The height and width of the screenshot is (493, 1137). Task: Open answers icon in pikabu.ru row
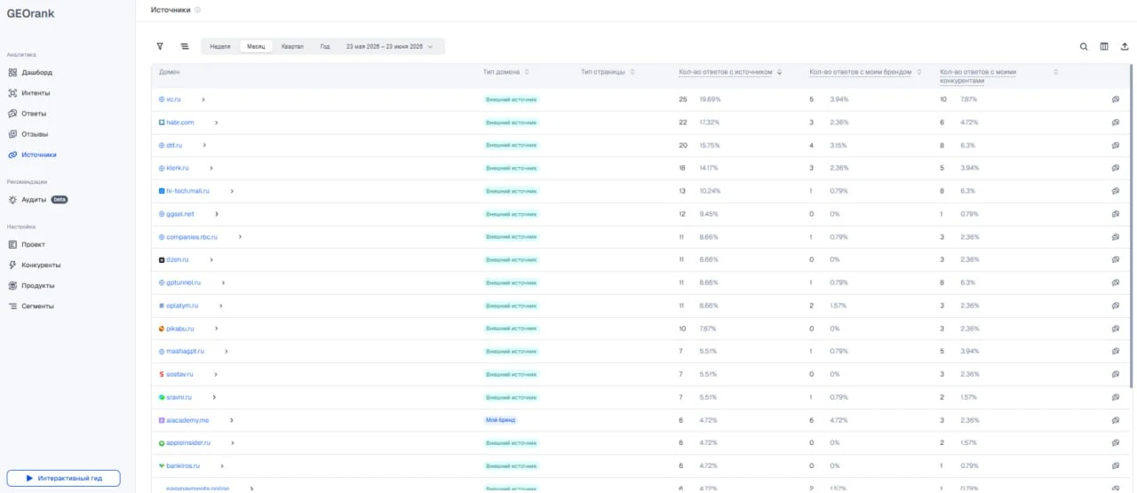[1115, 329]
